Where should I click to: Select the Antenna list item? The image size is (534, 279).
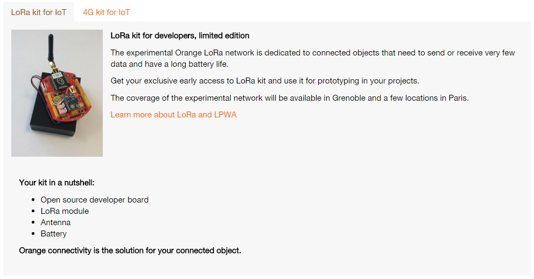tap(55, 222)
